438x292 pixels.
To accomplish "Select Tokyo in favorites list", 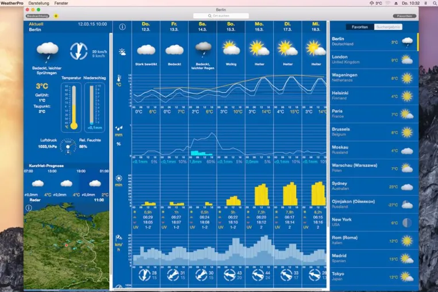I will (x=374, y=276).
